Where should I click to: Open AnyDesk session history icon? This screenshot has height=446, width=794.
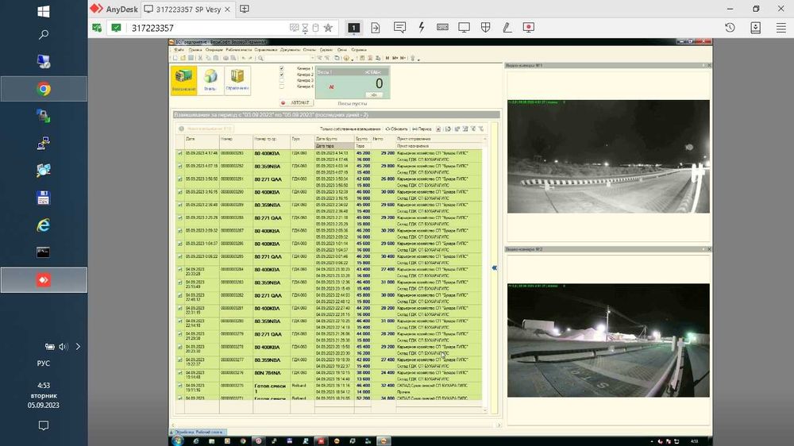coord(730,28)
